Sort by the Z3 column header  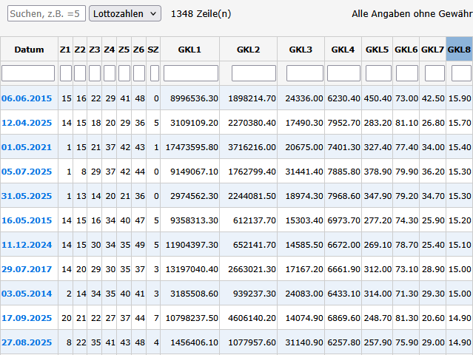pos(95,49)
